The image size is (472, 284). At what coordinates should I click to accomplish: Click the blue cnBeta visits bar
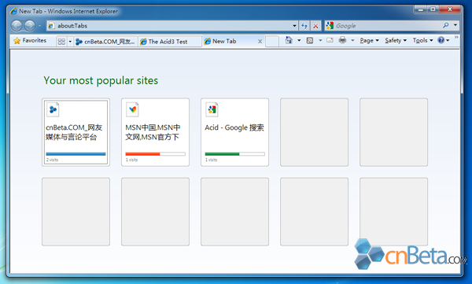pos(76,154)
